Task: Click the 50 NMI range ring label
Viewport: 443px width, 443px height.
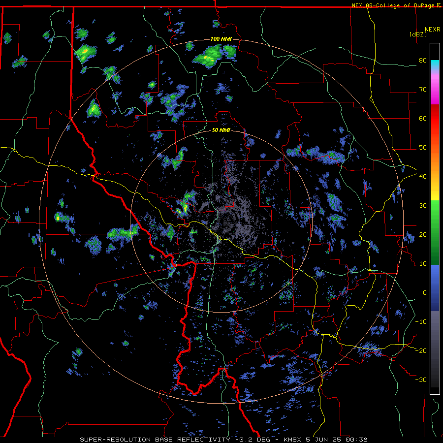Action: (221, 130)
